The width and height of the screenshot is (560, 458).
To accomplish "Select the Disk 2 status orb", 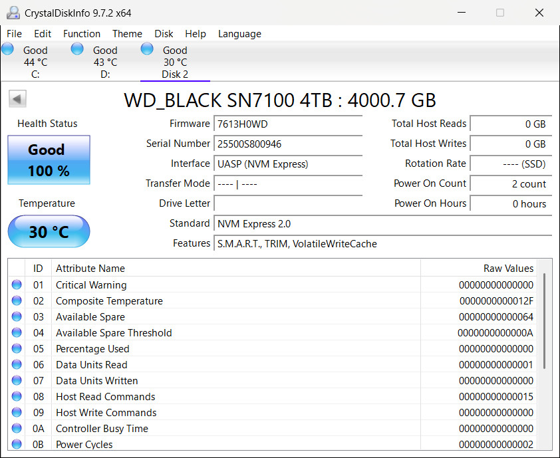I will [147, 49].
